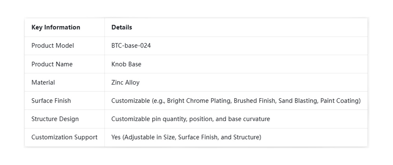Click the 'Brushed Finish' text

(255, 101)
